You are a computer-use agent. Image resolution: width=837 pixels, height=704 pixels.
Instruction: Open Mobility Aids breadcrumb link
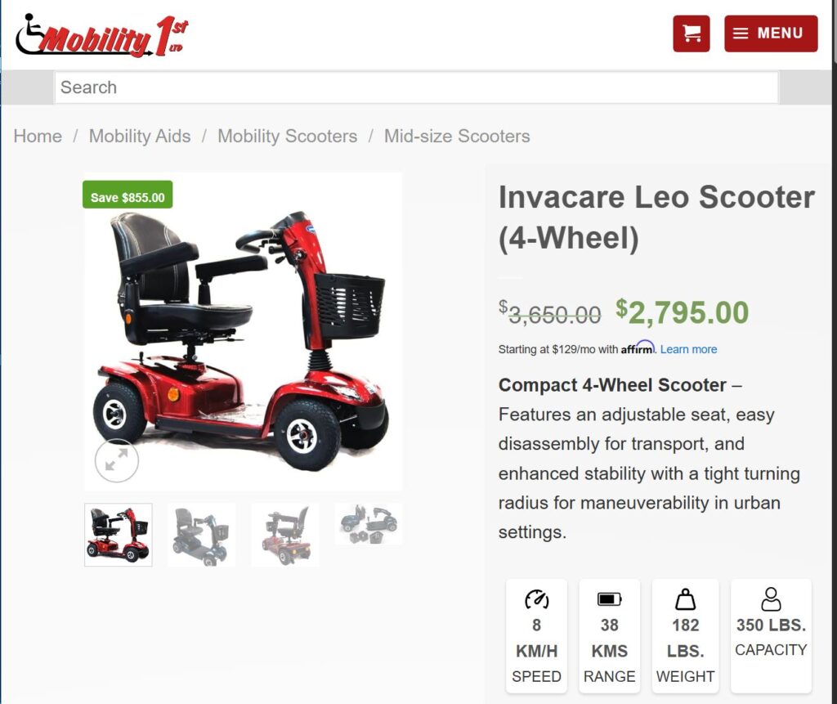coord(139,136)
